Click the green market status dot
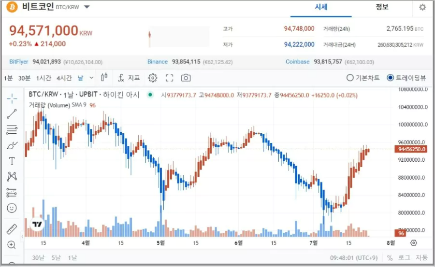The height and width of the screenshot is (267, 435). pos(150,95)
